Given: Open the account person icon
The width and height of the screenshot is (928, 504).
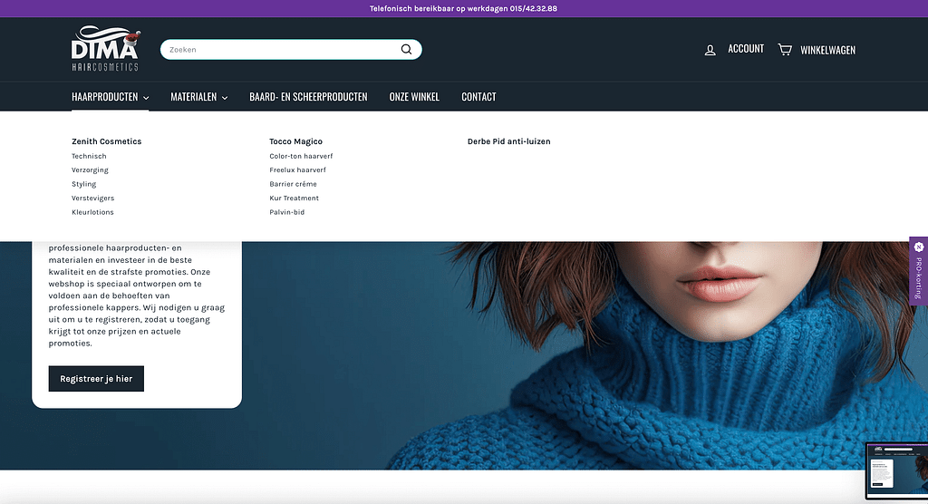Looking at the screenshot, I should (710, 50).
